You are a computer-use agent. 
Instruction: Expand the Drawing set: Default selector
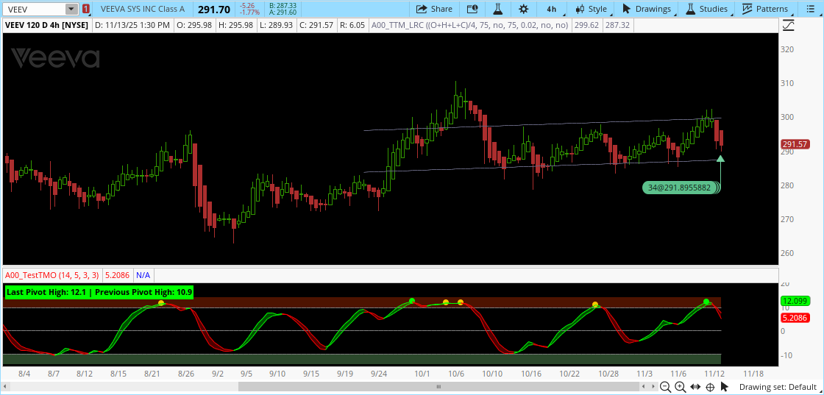(x=780, y=387)
